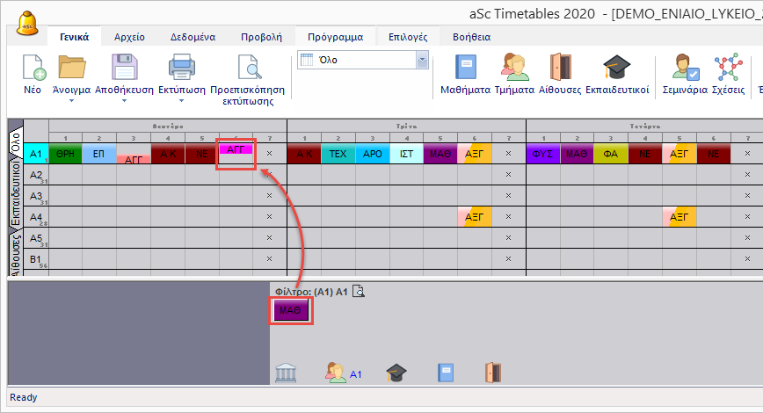The width and height of the screenshot is (763, 413).
Task: Click the green ΘΡΗ lesson on Monday
Action: 65,154
